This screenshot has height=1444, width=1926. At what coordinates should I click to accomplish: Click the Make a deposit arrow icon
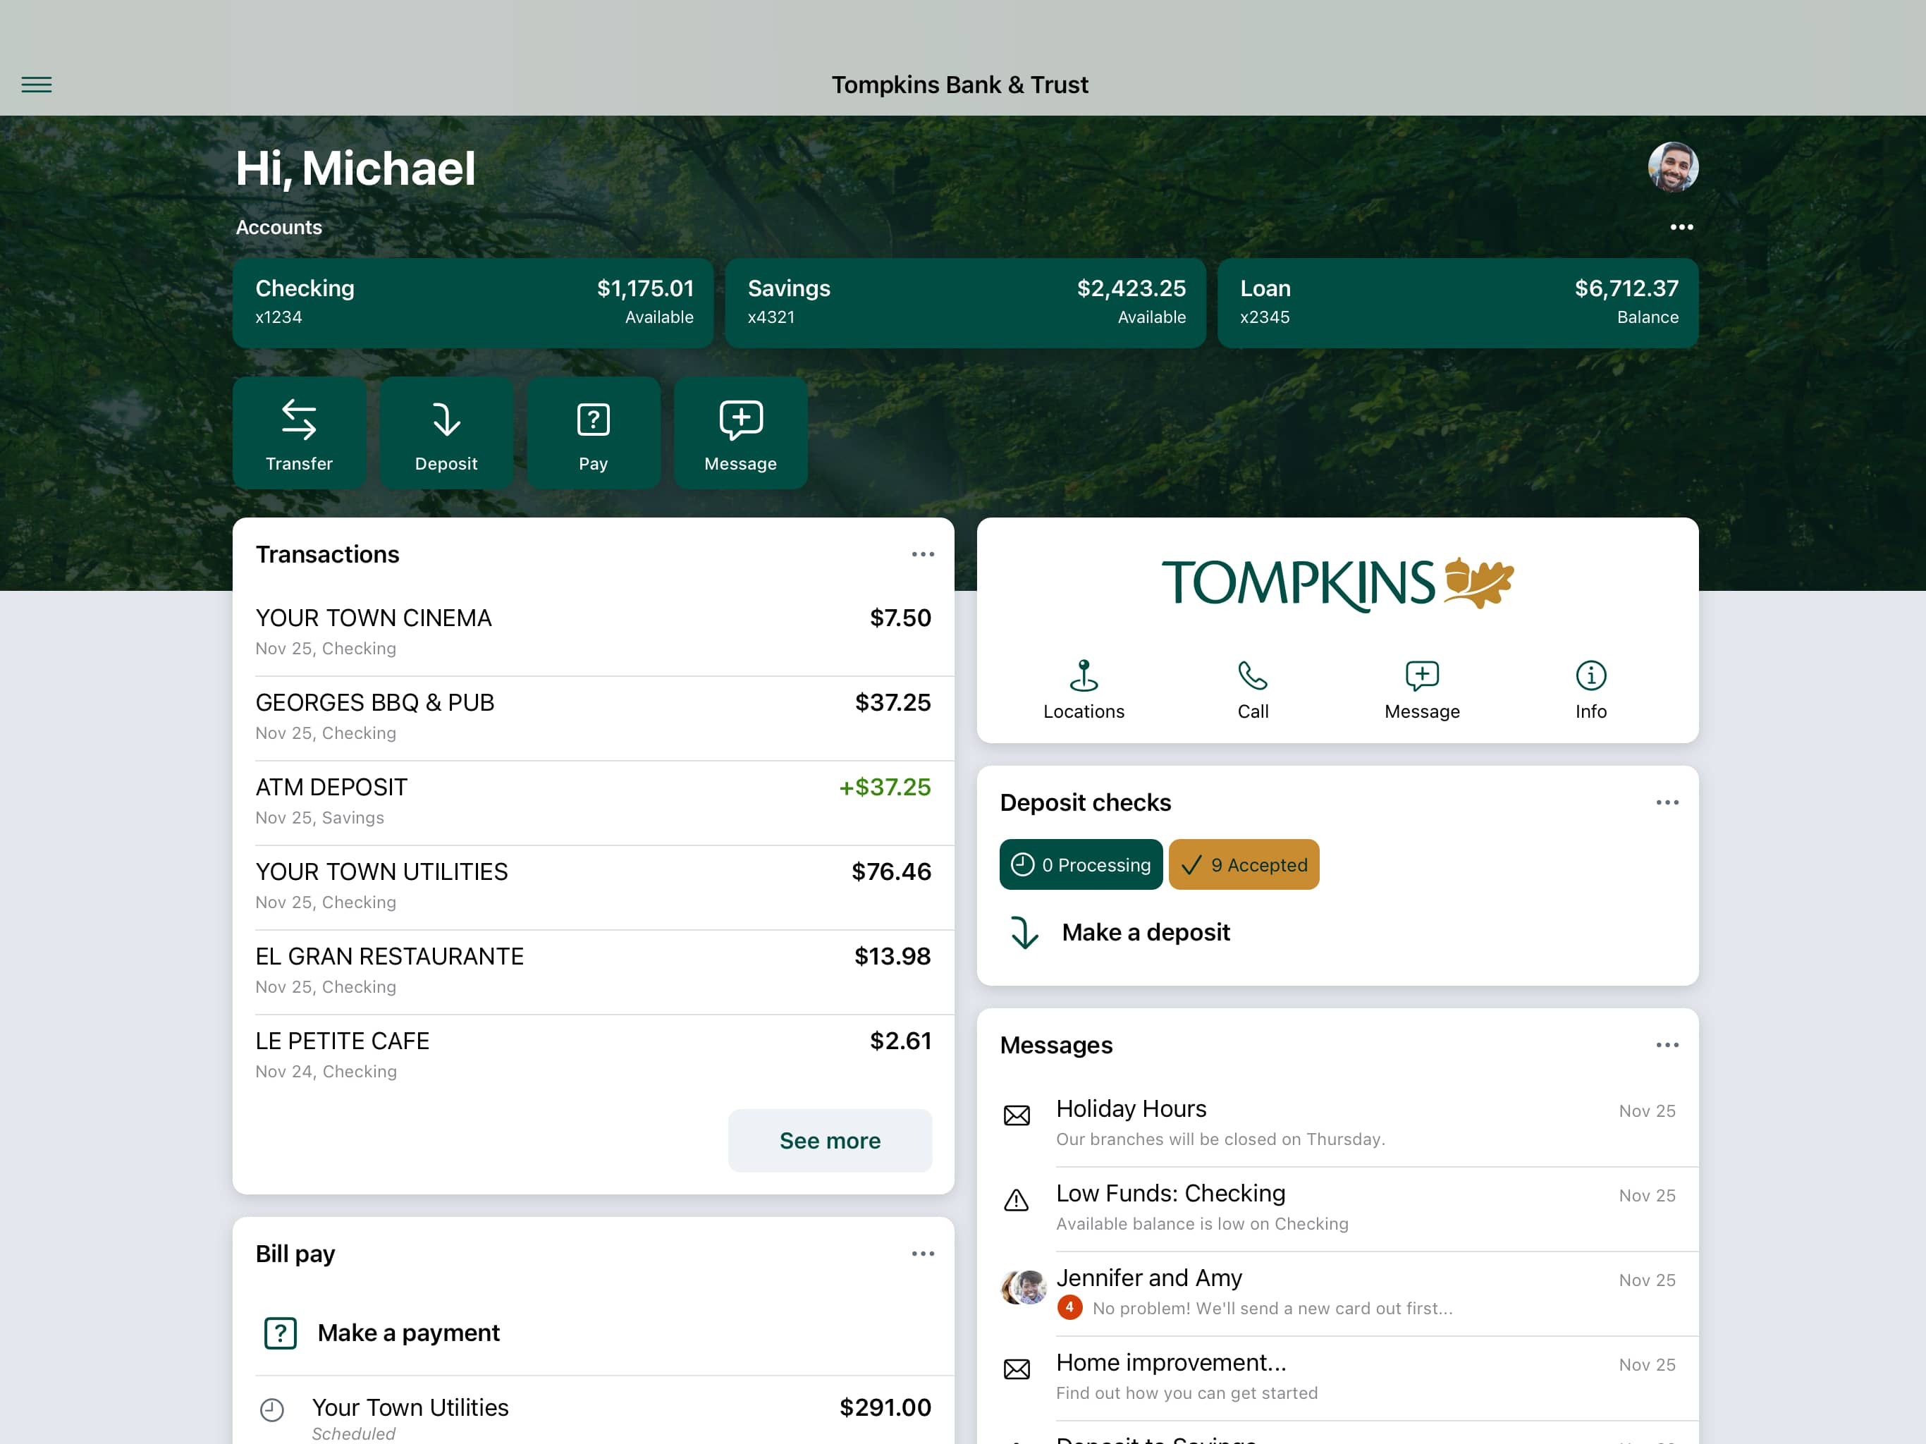[x=1024, y=933]
